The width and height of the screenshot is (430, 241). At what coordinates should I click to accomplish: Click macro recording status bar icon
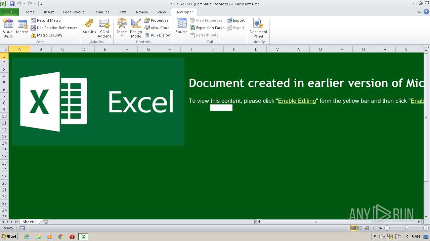click(22, 228)
